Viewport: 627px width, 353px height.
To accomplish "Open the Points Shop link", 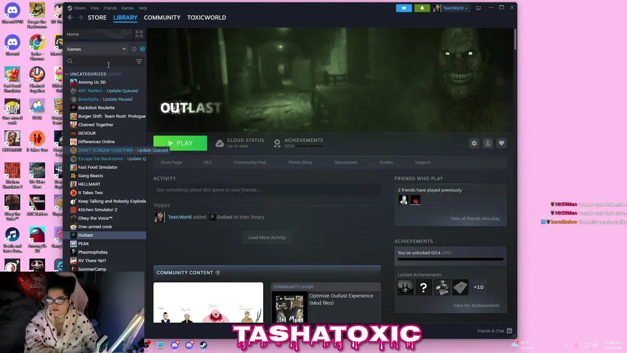I will pos(300,162).
